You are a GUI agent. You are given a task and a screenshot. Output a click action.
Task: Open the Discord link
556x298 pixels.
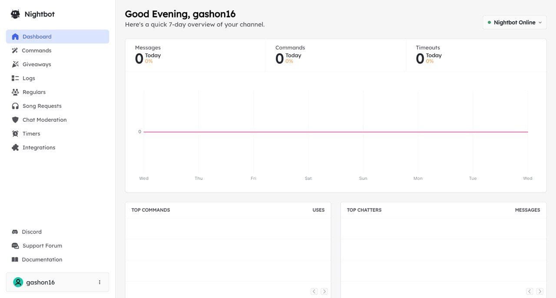coord(32,232)
